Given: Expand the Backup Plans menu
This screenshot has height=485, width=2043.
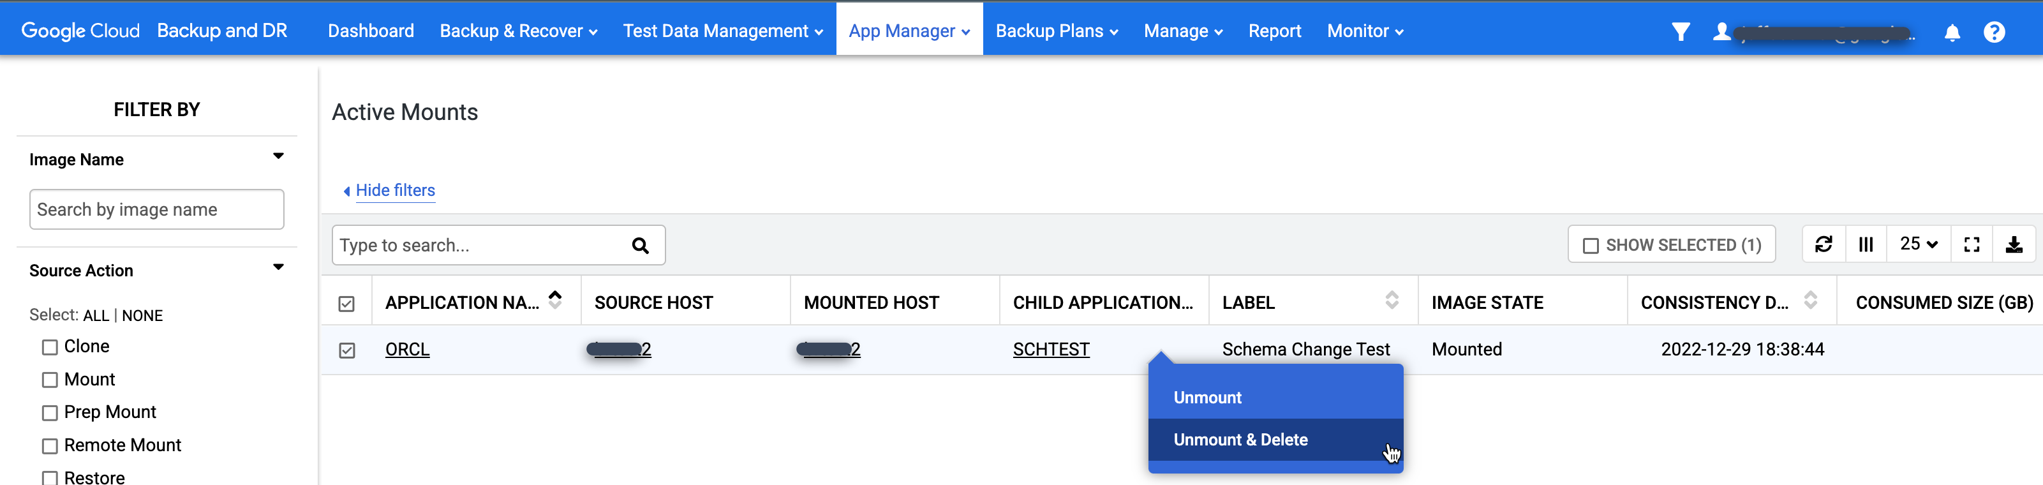Looking at the screenshot, I should [1055, 31].
